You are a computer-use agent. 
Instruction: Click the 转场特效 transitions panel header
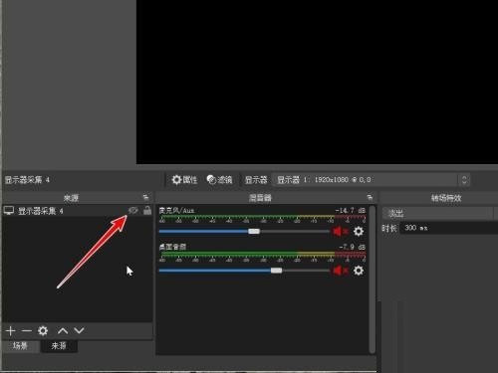(446, 198)
